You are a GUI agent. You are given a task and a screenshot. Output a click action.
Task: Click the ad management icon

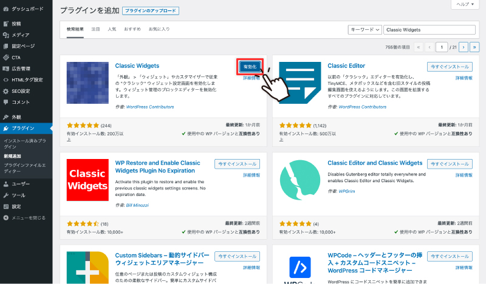pyautogui.click(x=5, y=69)
